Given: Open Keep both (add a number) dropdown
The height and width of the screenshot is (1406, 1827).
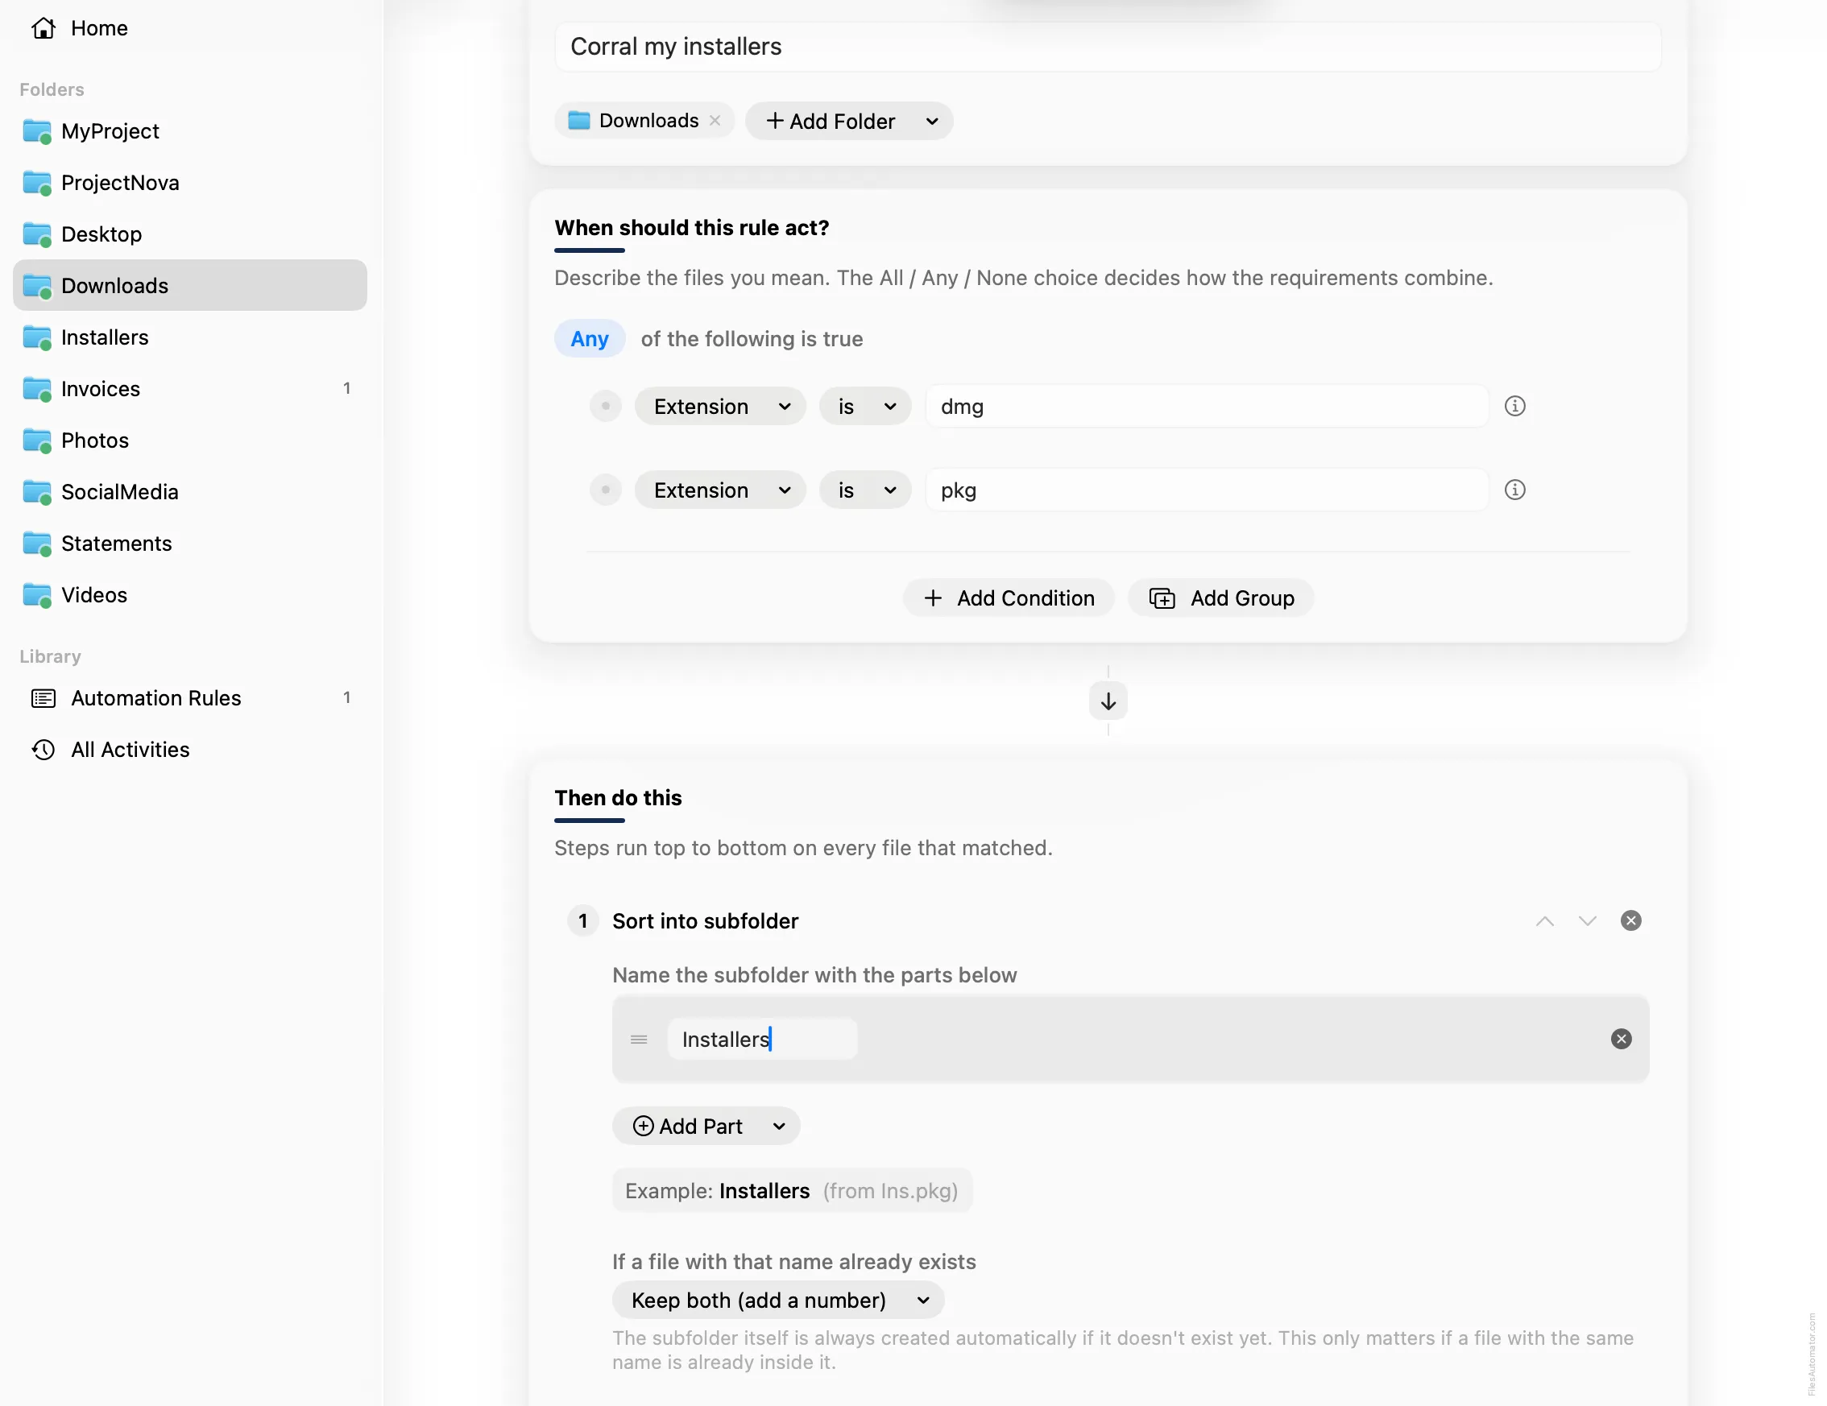Looking at the screenshot, I should pyautogui.click(x=779, y=1301).
